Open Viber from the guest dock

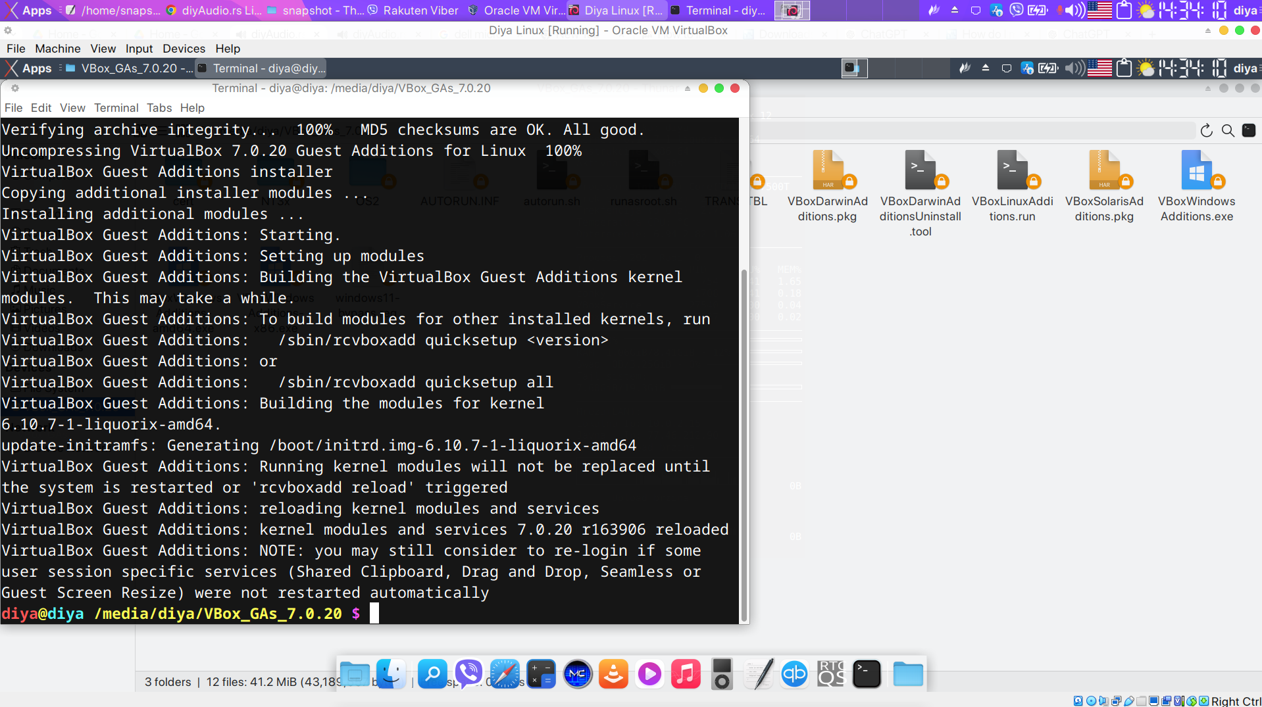coord(468,674)
